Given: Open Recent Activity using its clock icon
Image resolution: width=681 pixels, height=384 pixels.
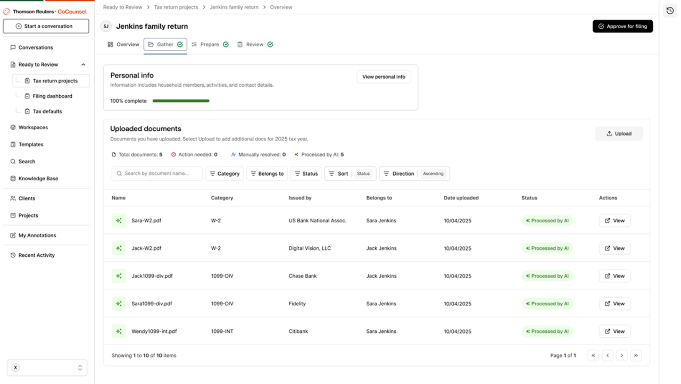Looking at the screenshot, I should tap(12, 255).
